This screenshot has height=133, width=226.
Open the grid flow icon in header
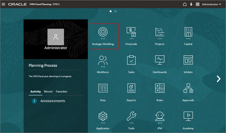pyautogui.click(x=198, y=4)
